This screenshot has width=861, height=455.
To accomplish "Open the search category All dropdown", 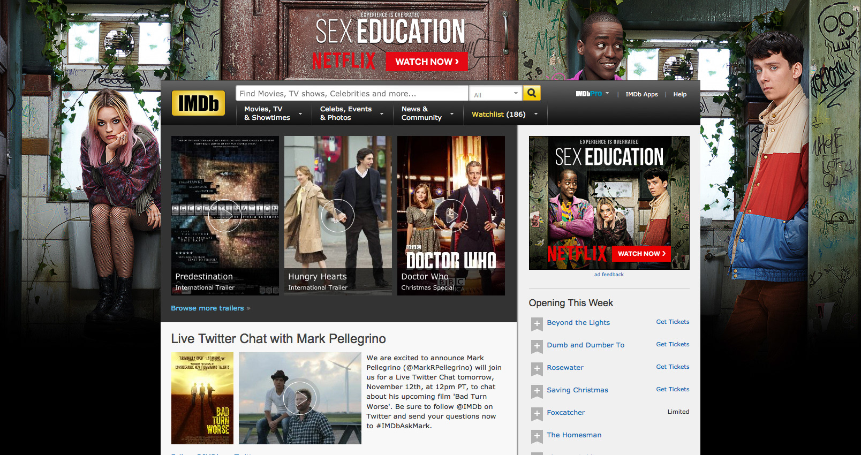I will coord(496,94).
